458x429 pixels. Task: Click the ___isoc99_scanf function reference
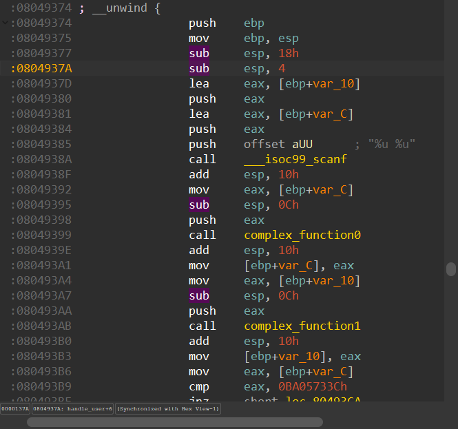tap(295, 160)
